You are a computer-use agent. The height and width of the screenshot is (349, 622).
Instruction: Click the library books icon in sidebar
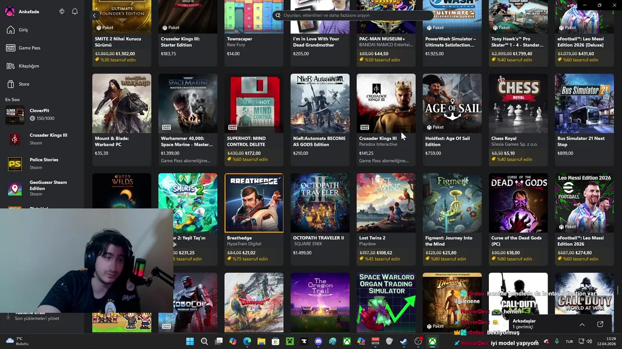[11, 66]
